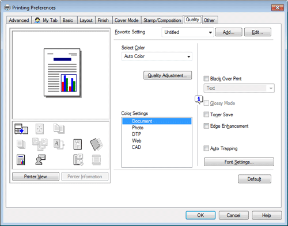Click the grayed stacked sheets icon
The width and height of the screenshot is (288, 226).
tap(21, 144)
